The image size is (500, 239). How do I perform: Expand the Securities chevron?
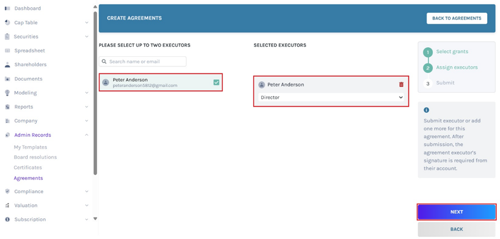(x=87, y=37)
